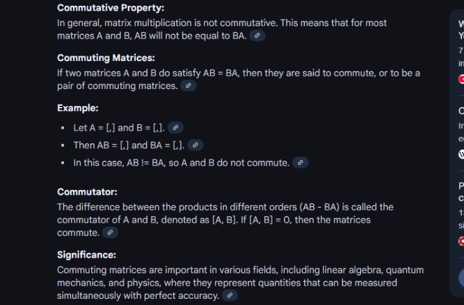Image resolution: width=464 pixels, height=305 pixels.
Task: Open the source link after "equal to BA."
Action: (257, 36)
